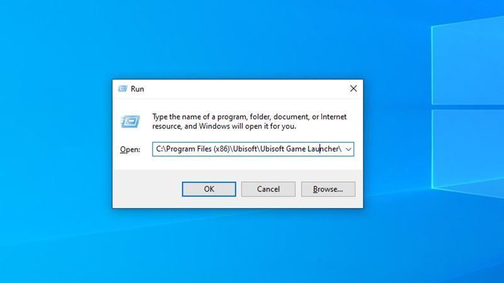Close the Run dialog with X
Viewport: 504px width, 283px height.
pos(353,89)
